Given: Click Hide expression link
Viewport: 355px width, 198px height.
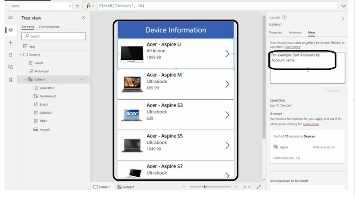Looking at the screenshot, I should coord(324,147).
